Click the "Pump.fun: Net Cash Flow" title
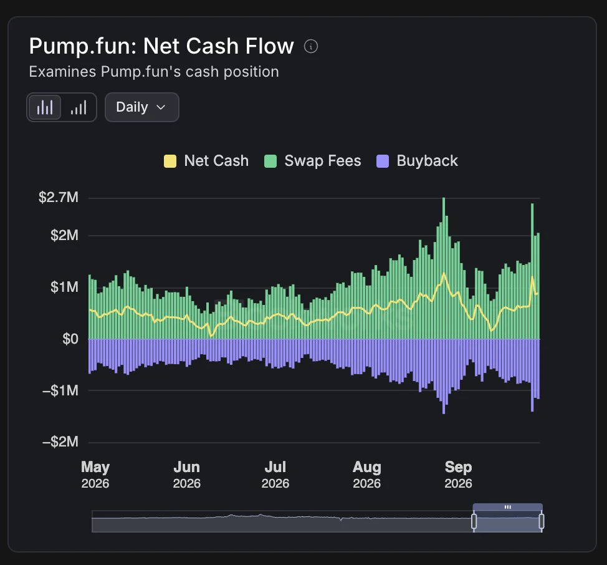Viewport: 607px width, 565px height. point(161,46)
